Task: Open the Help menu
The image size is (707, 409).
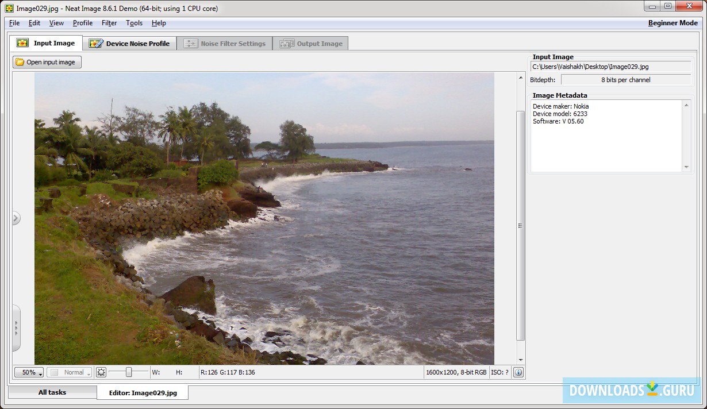Action: click(159, 23)
